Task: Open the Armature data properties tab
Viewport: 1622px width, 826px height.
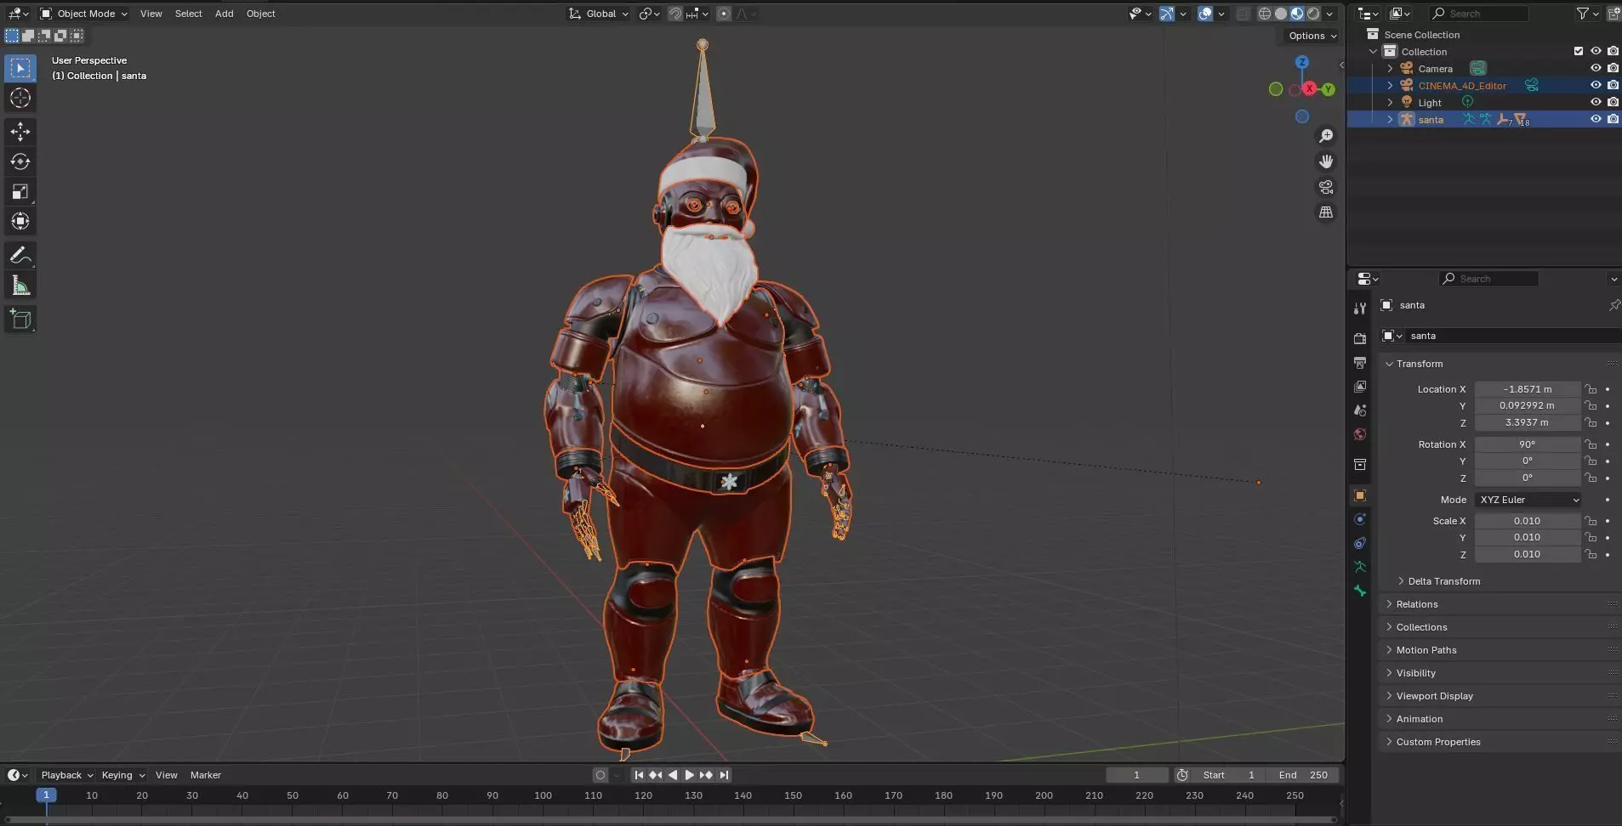Action: click(1360, 567)
